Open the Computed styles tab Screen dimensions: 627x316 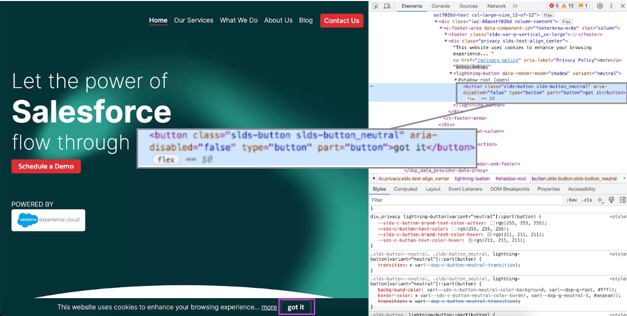pyautogui.click(x=406, y=189)
